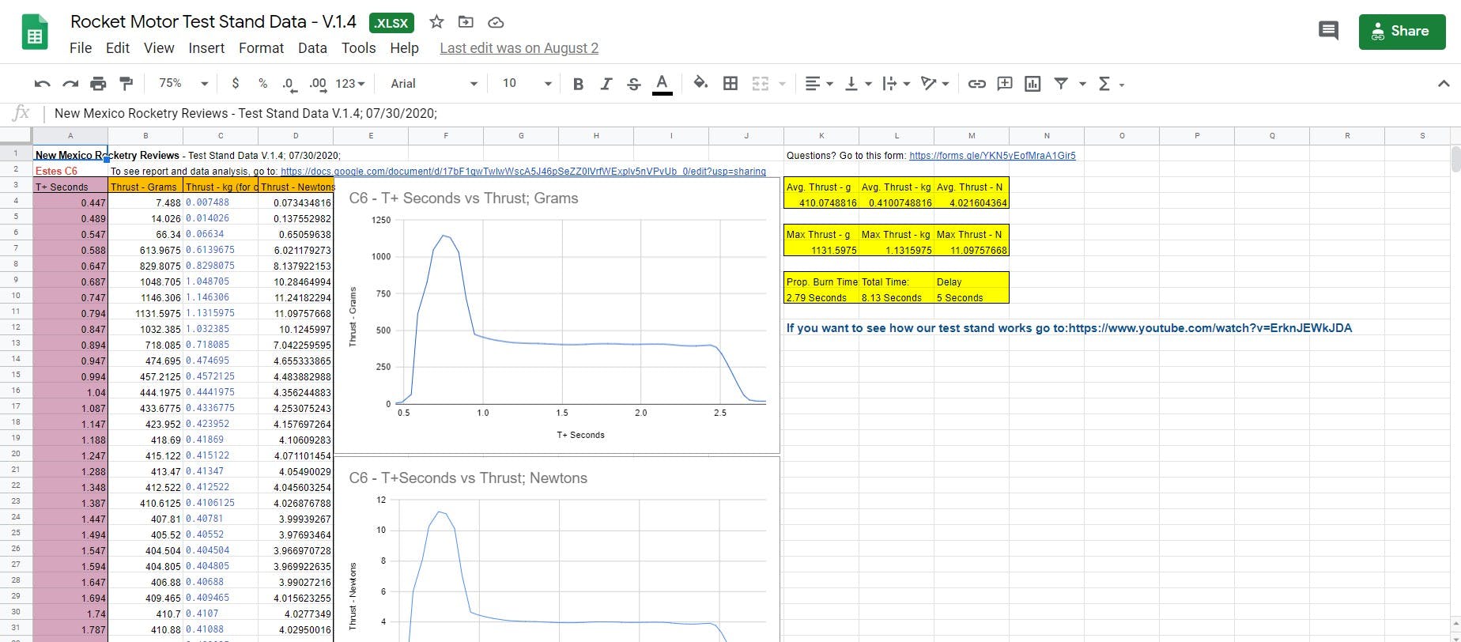The image size is (1461, 642).
Task: Open the Arial font dropdown
Action: pos(434,84)
